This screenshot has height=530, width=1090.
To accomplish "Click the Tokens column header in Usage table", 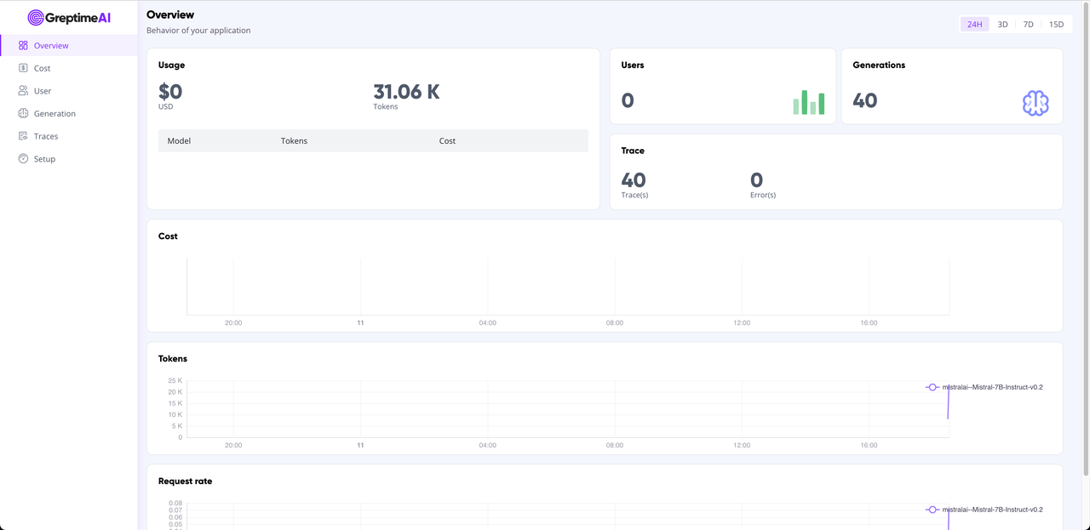I will [x=294, y=140].
